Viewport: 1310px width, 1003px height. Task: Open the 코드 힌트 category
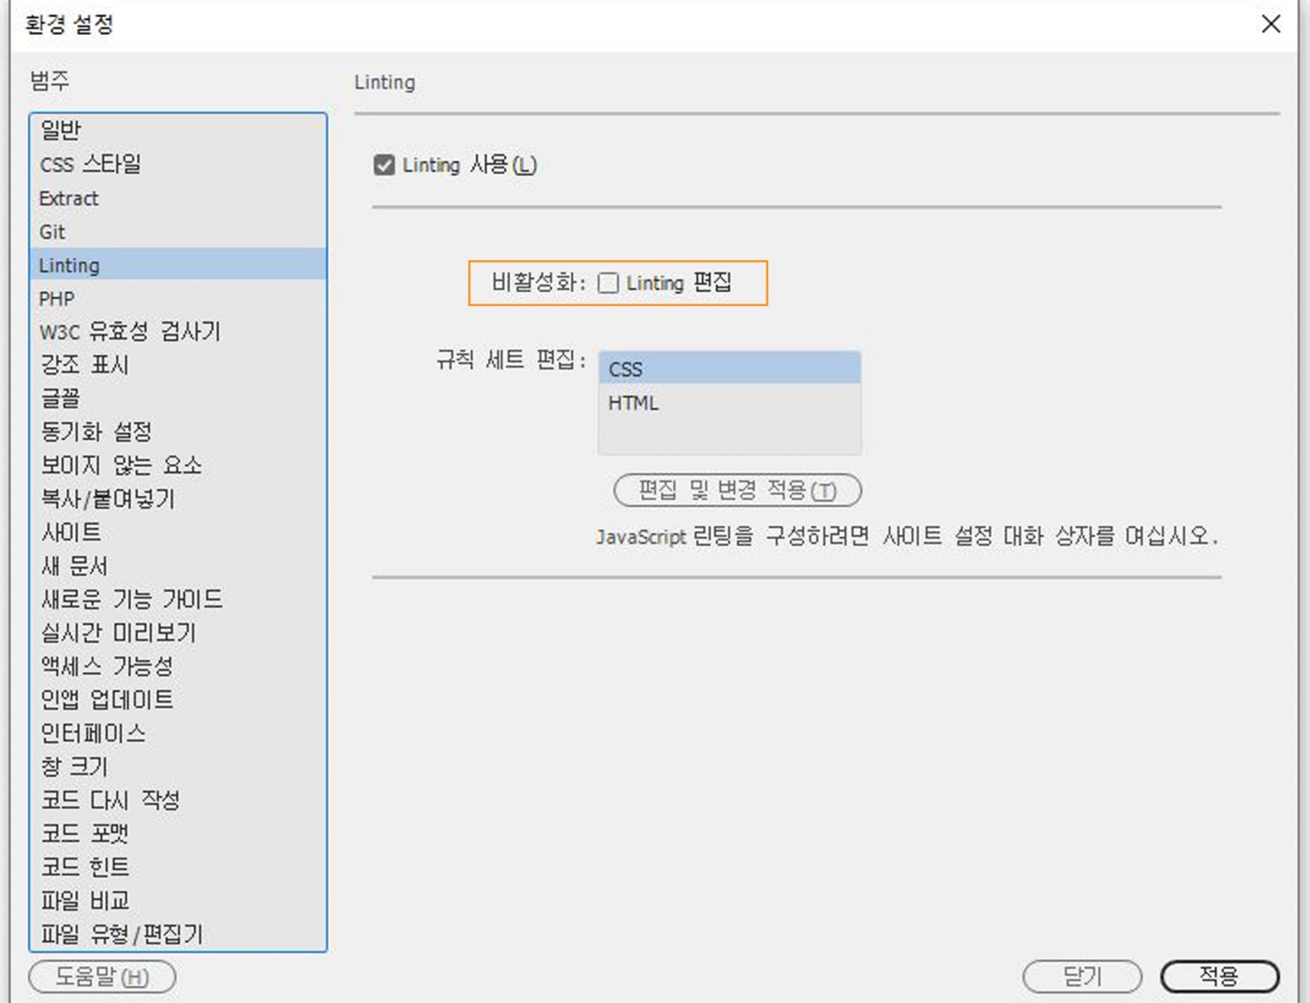coord(83,867)
